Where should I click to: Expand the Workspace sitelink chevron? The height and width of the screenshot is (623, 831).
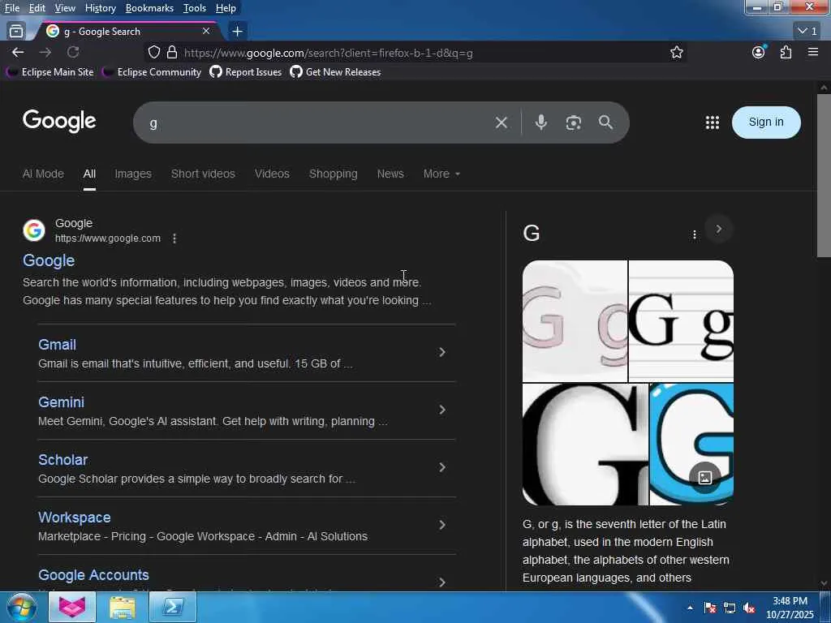click(x=442, y=525)
